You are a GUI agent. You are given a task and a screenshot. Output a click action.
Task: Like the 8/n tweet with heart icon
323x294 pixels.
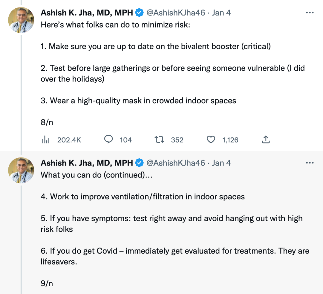point(211,140)
